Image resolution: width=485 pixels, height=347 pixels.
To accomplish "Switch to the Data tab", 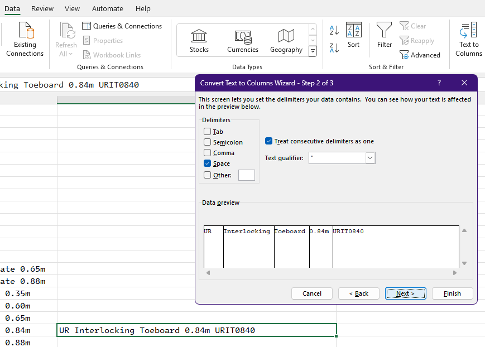I will click(12, 9).
